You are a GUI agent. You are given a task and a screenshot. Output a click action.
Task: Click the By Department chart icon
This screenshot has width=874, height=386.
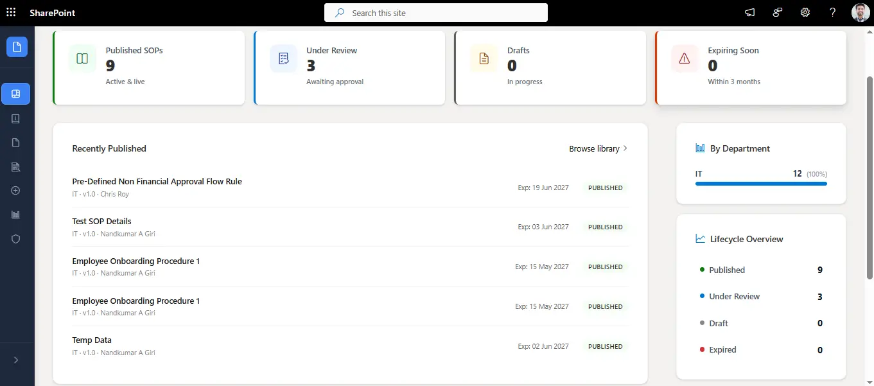coord(701,148)
